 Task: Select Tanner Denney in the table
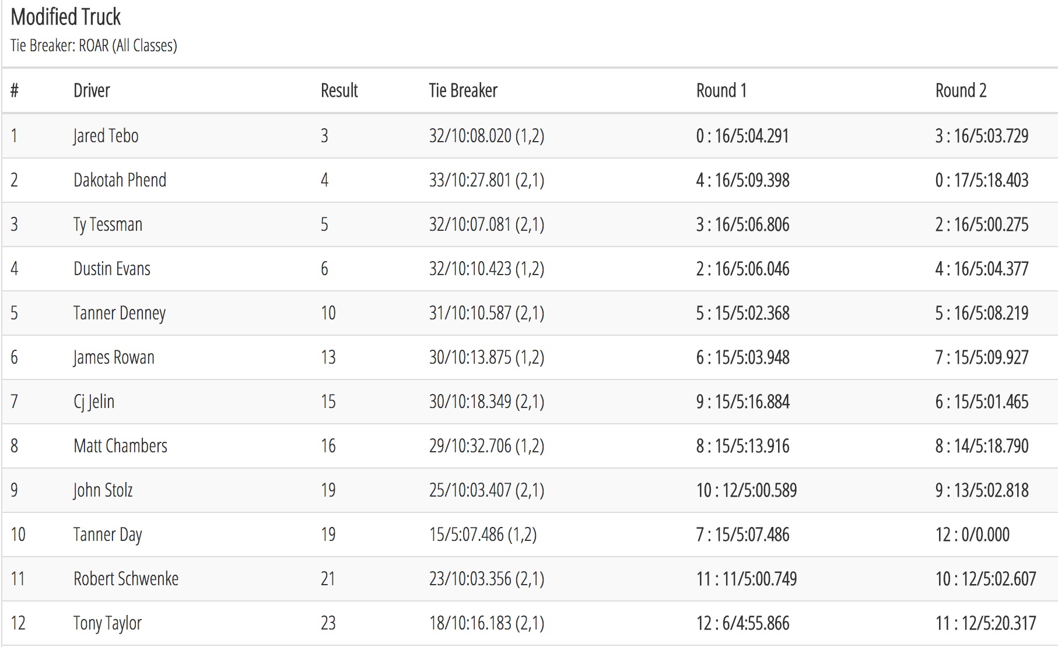tap(120, 313)
